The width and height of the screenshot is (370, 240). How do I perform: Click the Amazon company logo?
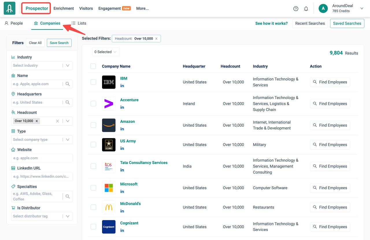coord(109,125)
